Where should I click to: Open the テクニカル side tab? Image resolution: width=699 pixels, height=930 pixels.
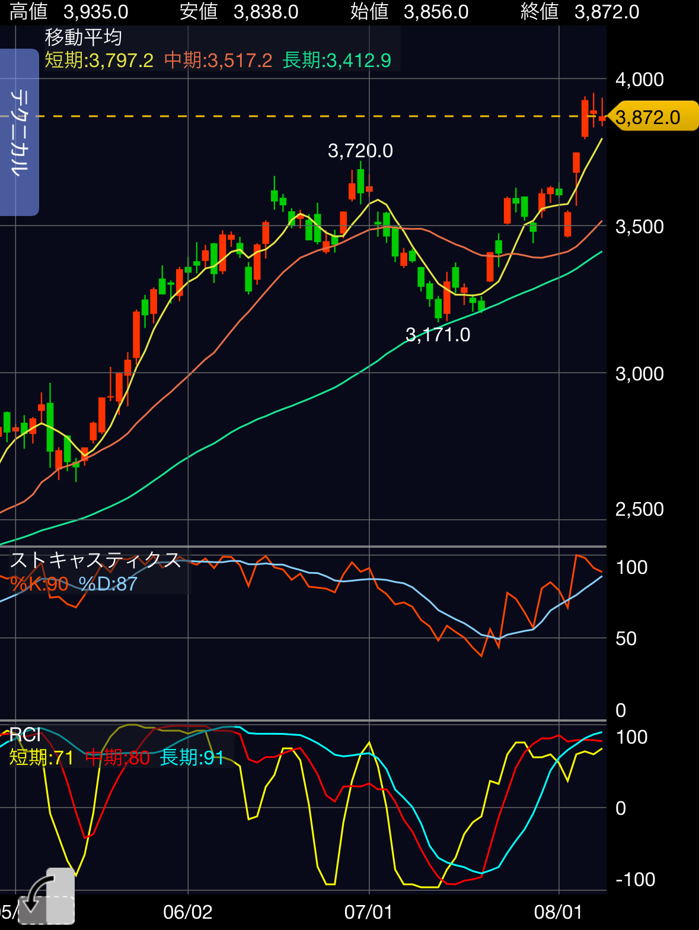19,132
